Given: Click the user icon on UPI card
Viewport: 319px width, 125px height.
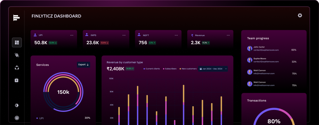Looking at the screenshot, I should coord(35,35).
